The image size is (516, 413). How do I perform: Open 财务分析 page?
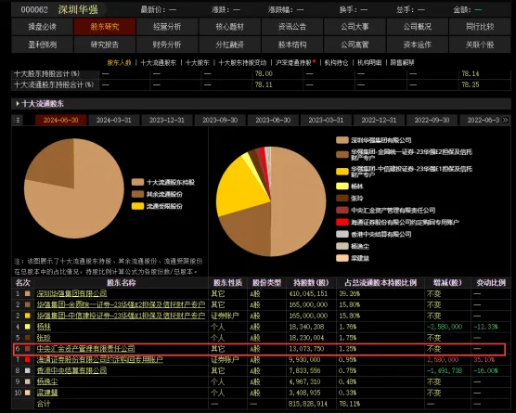pos(167,45)
